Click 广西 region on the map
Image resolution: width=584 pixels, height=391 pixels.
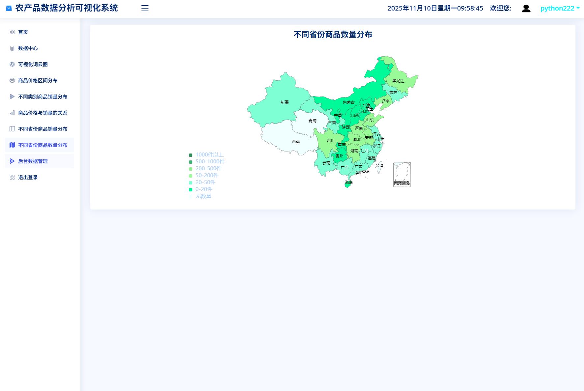(344, 167)
